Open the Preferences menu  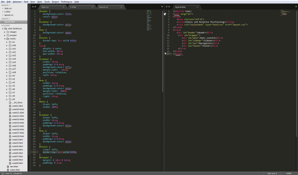pyautogui.click(x=67, y=2)
